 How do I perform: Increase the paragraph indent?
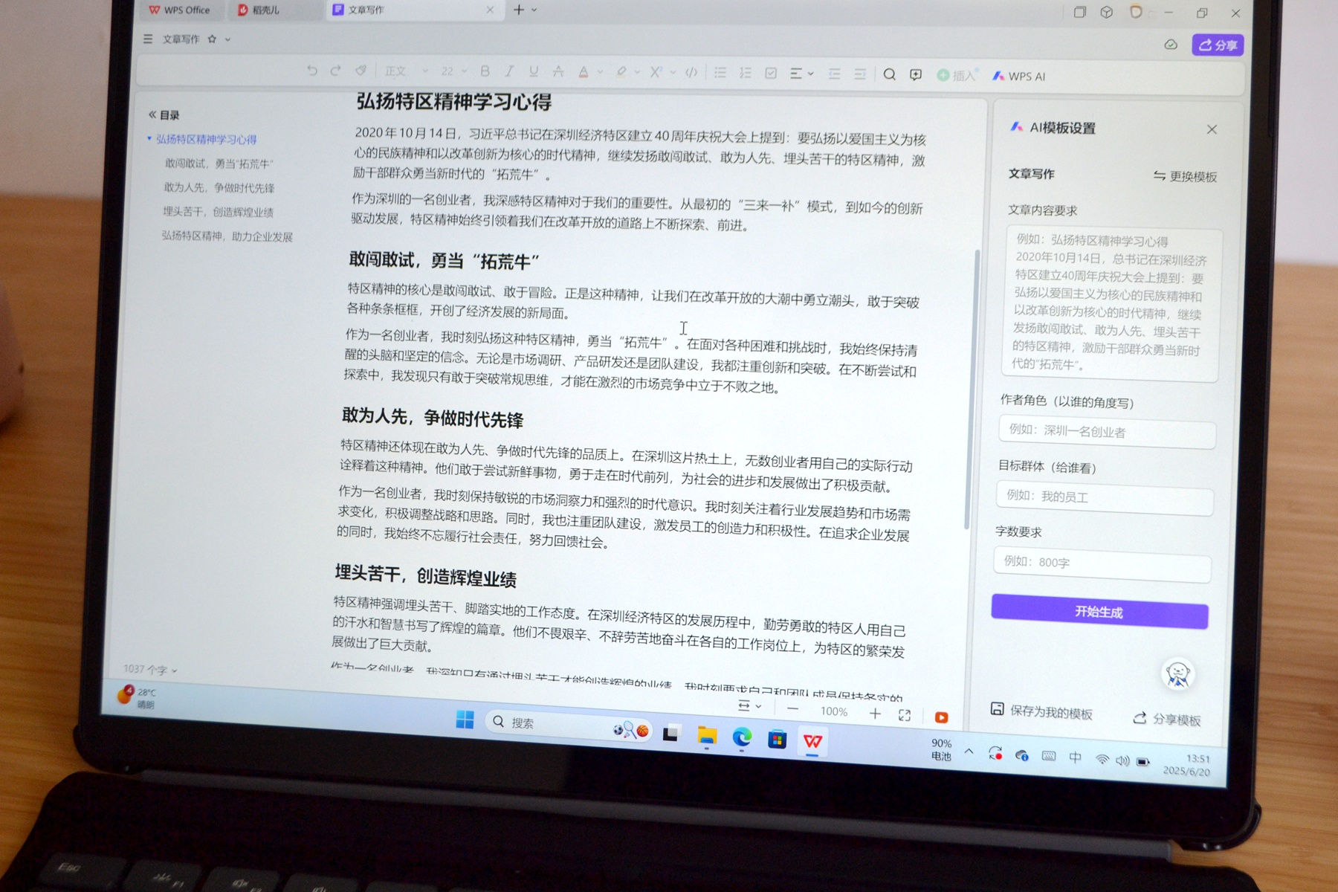[x=860, y=74]
